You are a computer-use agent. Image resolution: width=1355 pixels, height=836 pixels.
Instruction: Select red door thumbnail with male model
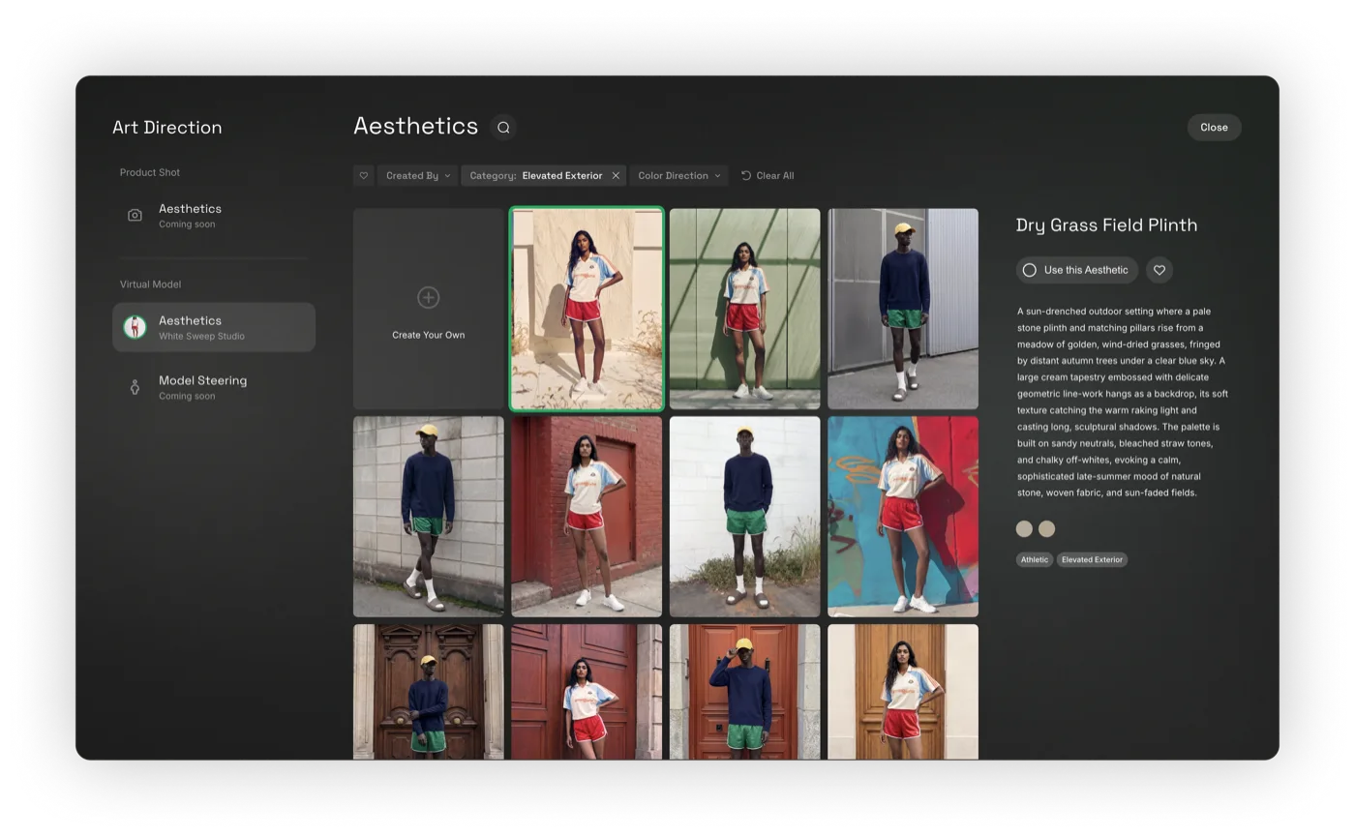pos(745,692)
